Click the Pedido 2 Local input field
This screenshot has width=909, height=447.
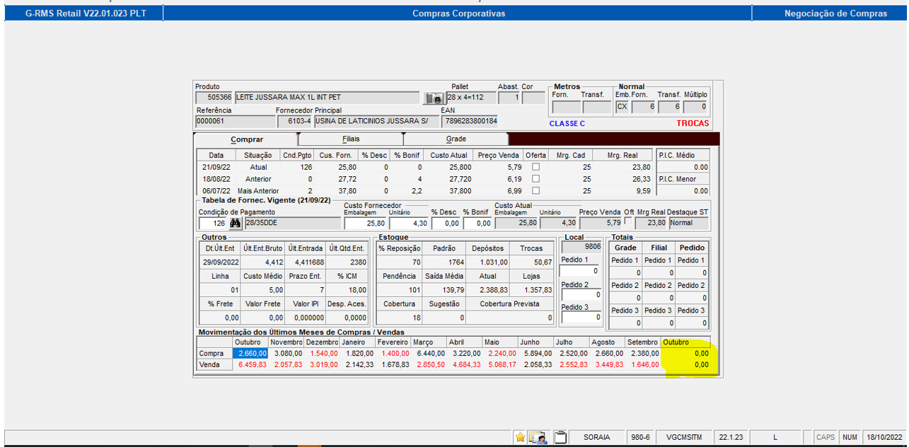(x=580, y=295)
